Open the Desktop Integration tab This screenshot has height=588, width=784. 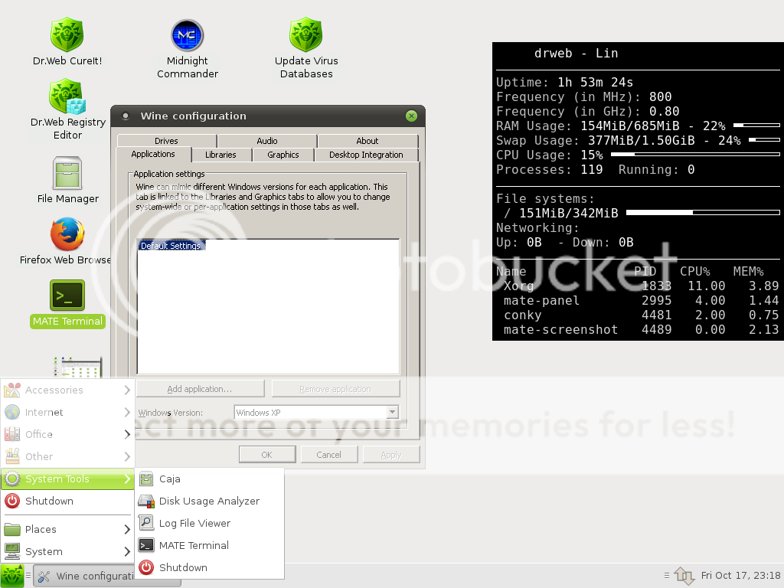(x=366, y=155)
